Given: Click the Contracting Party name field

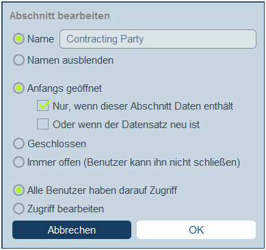Looking at the screenshot, I should 158,39.
